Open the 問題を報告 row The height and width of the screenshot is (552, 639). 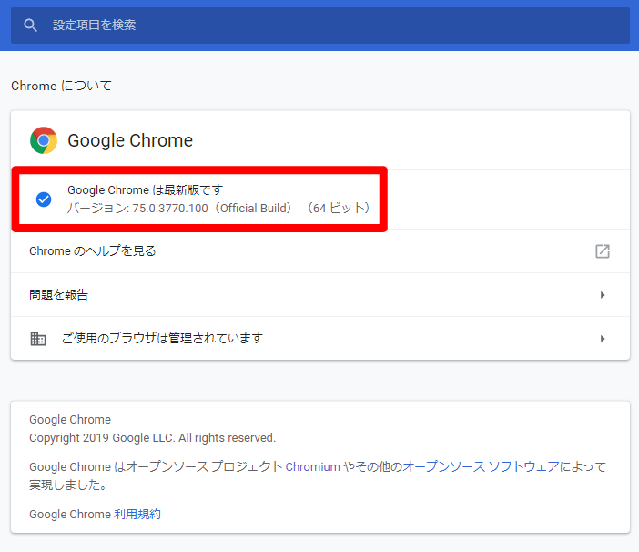coord(320,295)
